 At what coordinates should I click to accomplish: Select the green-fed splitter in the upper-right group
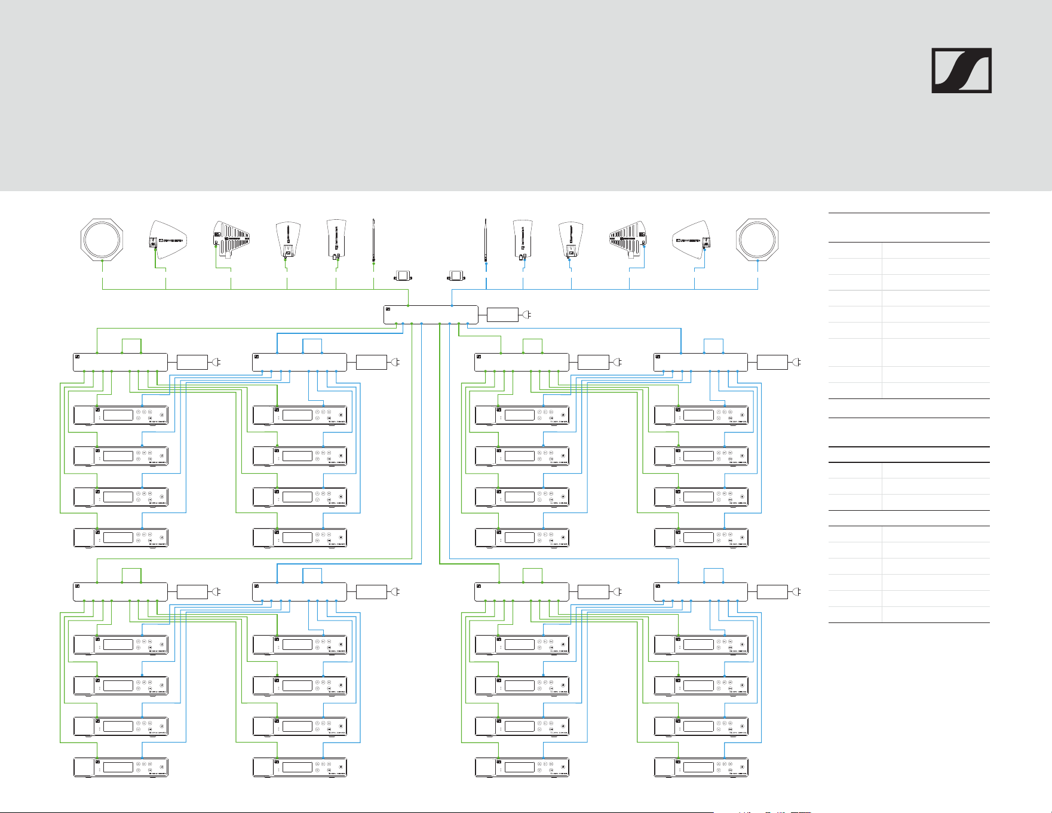tap(522, 362)
